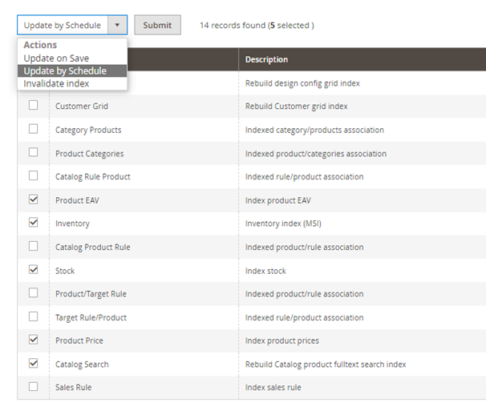This screenshot has height=411, width=486.
Task: Deselect the Catalog Search checkbox
Action: [33, 363]
